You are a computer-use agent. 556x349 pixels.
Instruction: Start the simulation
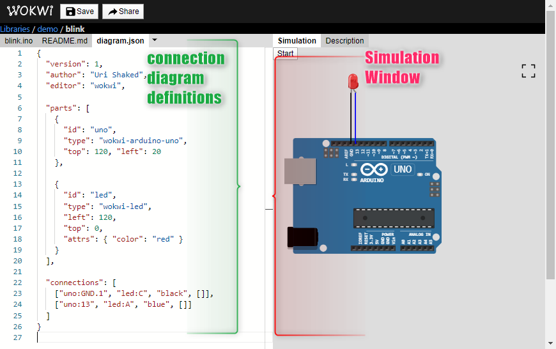click(x=286, y=54)
